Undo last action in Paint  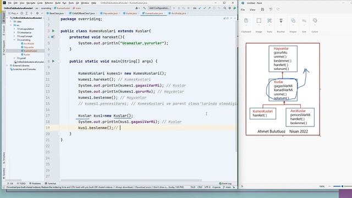tap(271, 9)
